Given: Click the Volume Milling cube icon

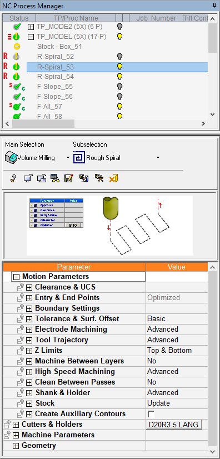Looking at the screenshot, I should click(11, 157).
